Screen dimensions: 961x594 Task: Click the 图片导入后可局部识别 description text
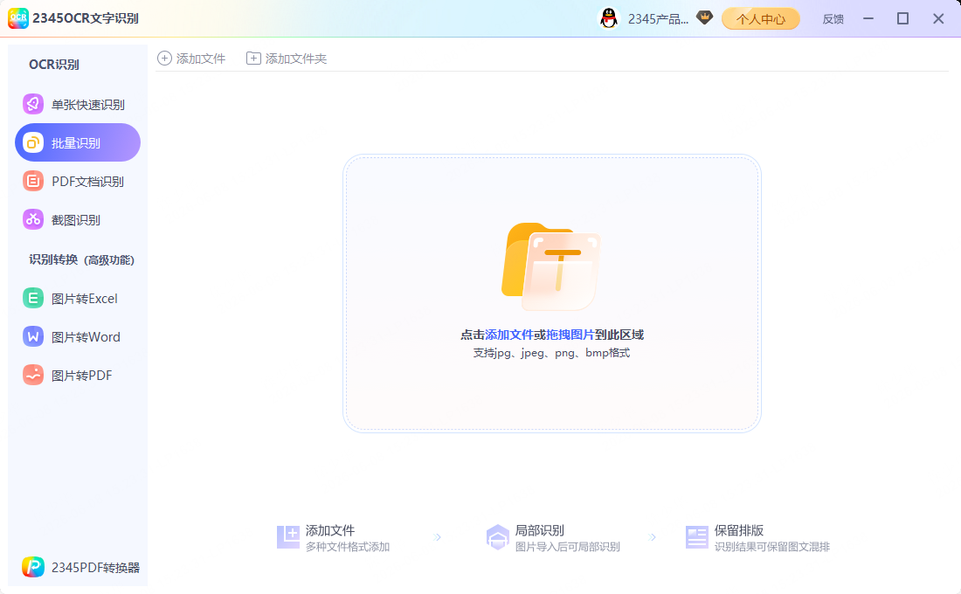click(568, 547)
